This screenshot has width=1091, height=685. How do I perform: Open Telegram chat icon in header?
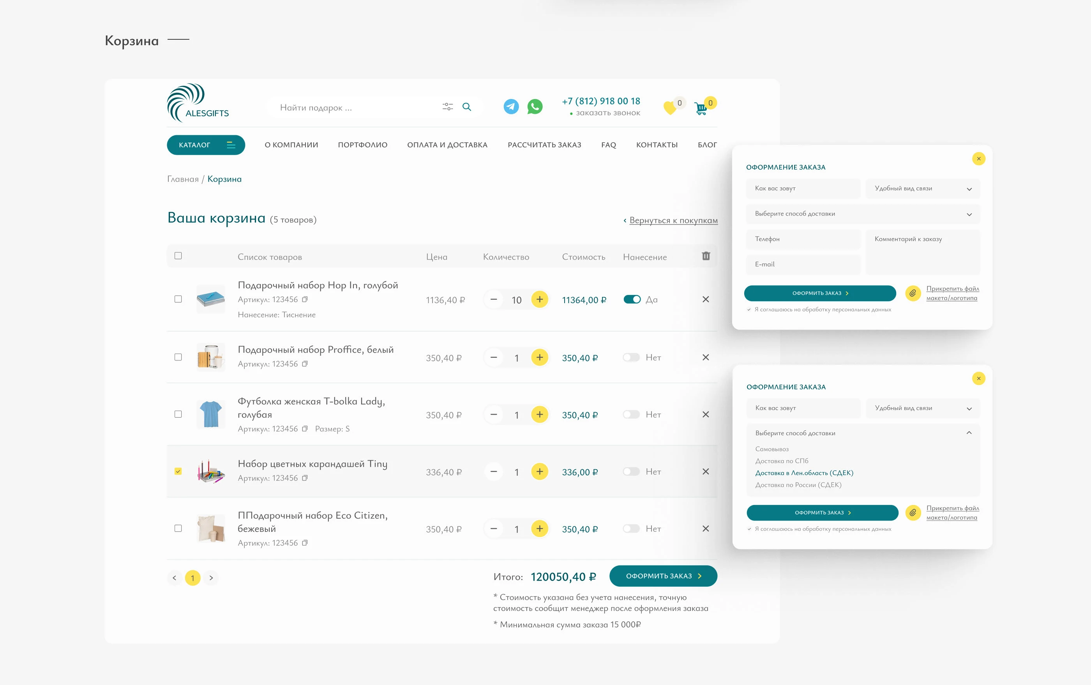[x=511, y=106]
